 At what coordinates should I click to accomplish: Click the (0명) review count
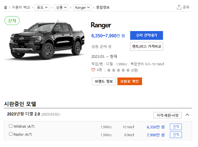coord(134,70)
